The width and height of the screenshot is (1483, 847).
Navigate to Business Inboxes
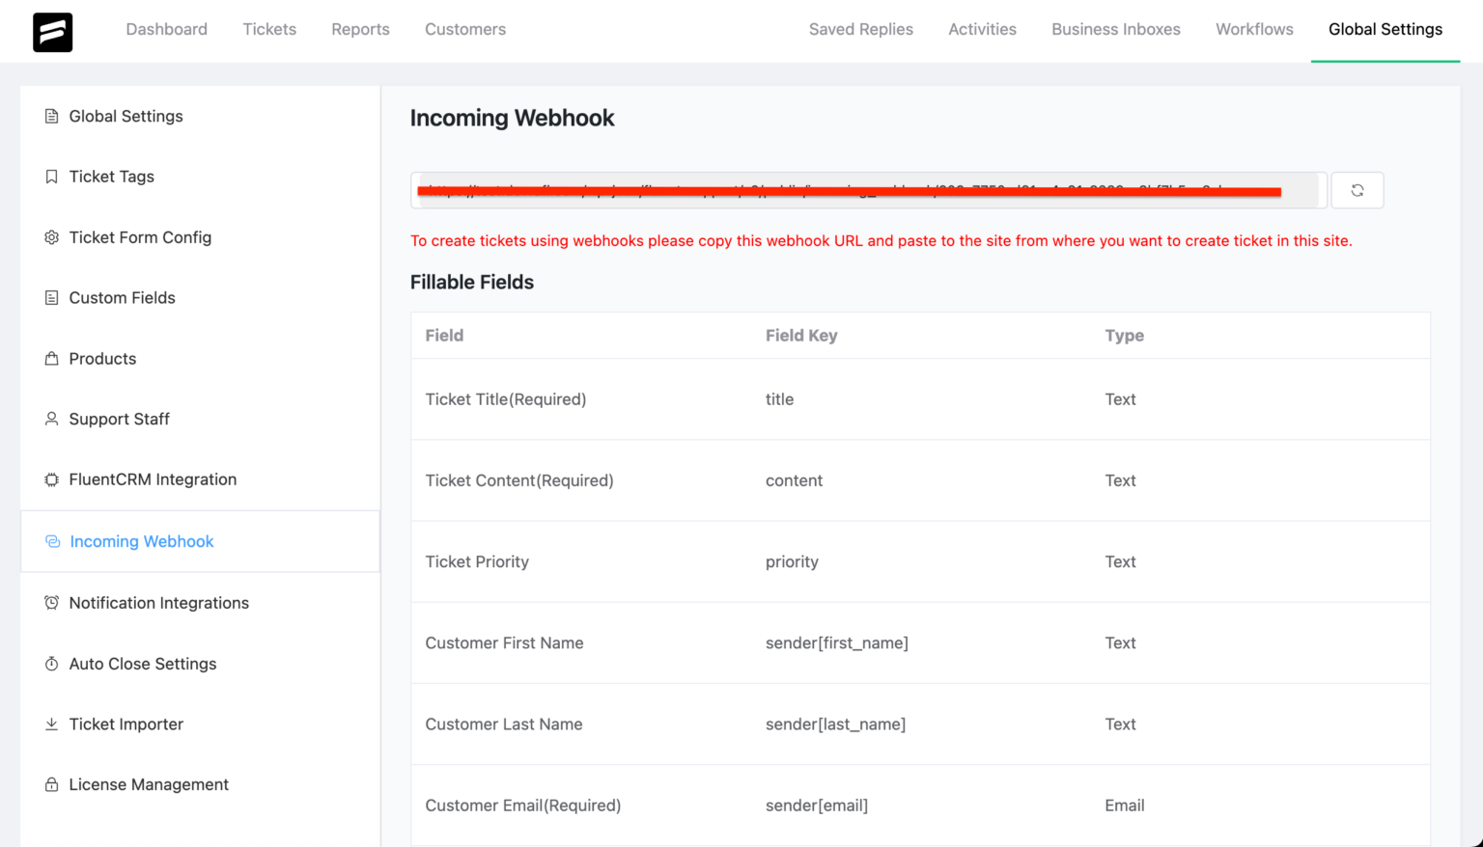pyautogui.click(x=1115, y=29)
